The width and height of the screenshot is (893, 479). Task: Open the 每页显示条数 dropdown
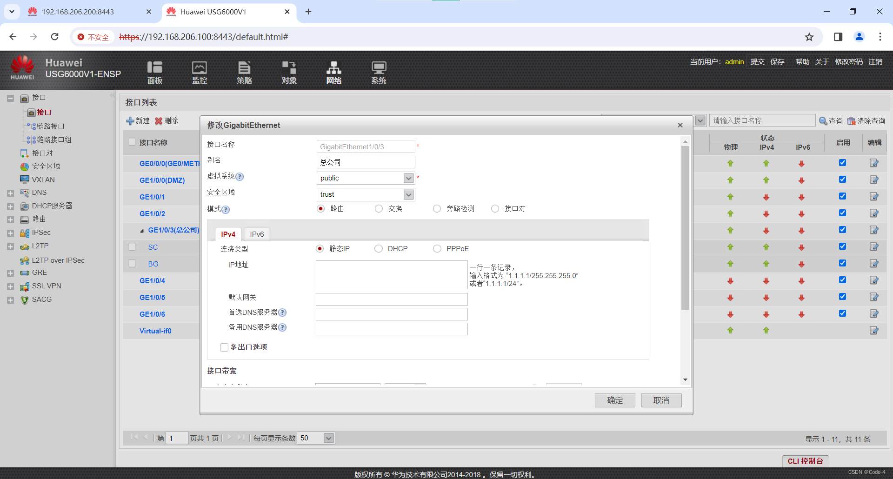click(x=329, y=438)
